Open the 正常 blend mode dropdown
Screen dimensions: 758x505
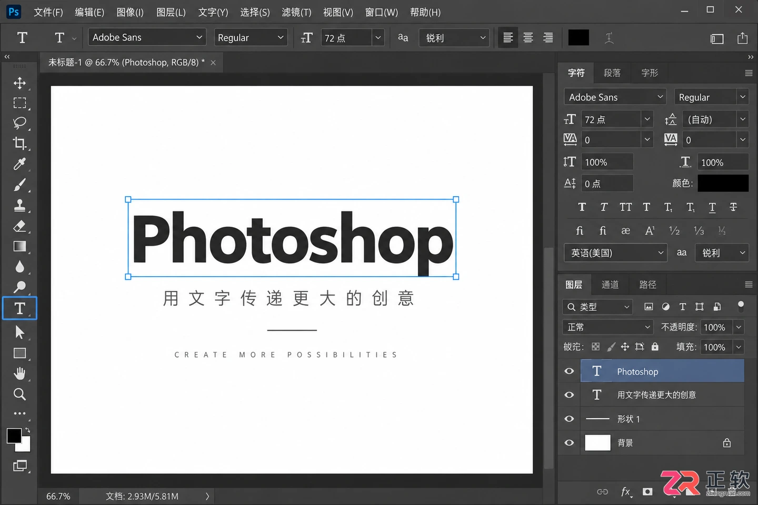(x=608, y=327)
